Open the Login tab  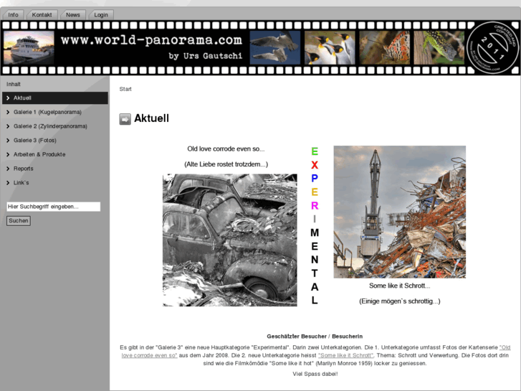101,15
